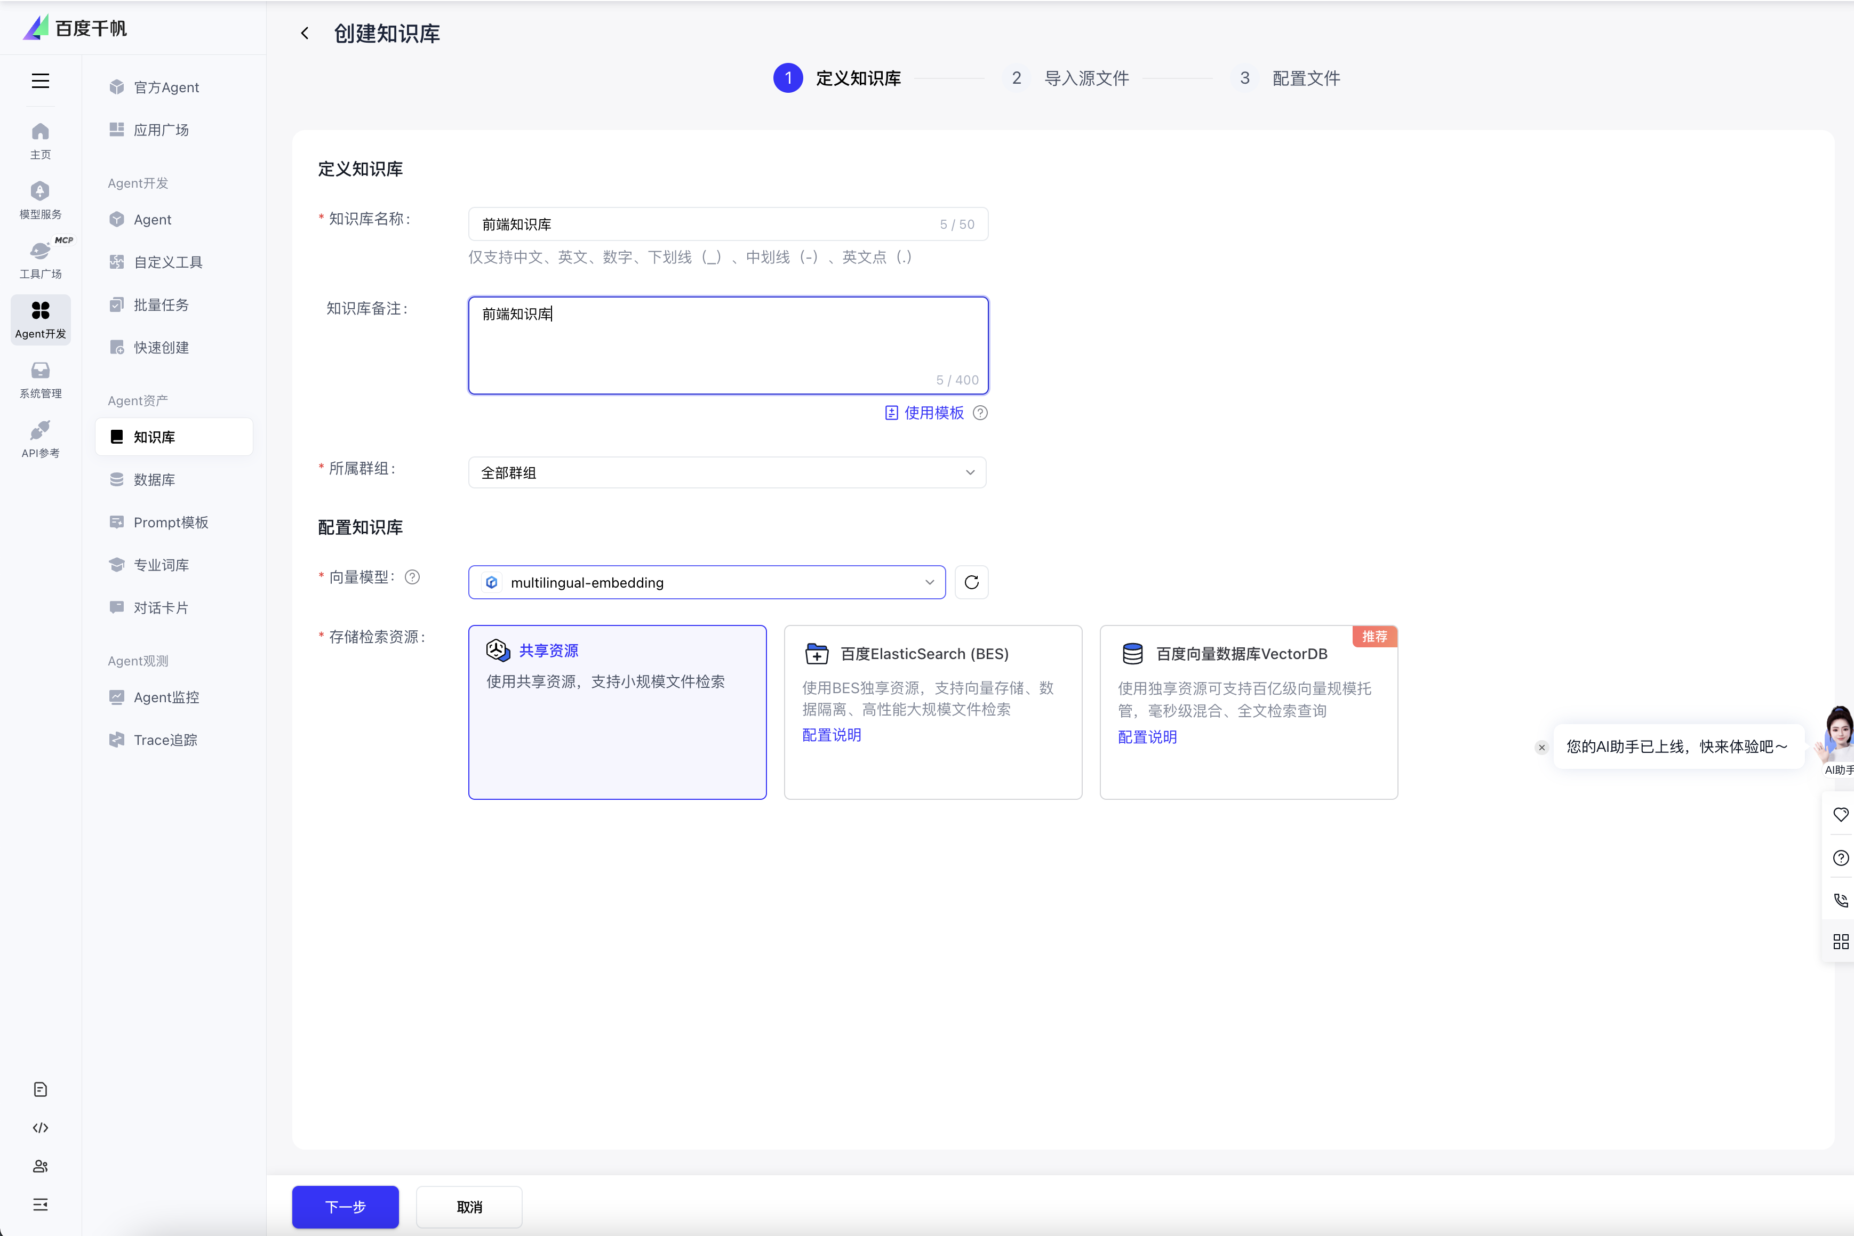This screenshot has height=1236, width=1854.
Task: Collapse the sidebar with the hamburger icon
Action: [40, 81]
